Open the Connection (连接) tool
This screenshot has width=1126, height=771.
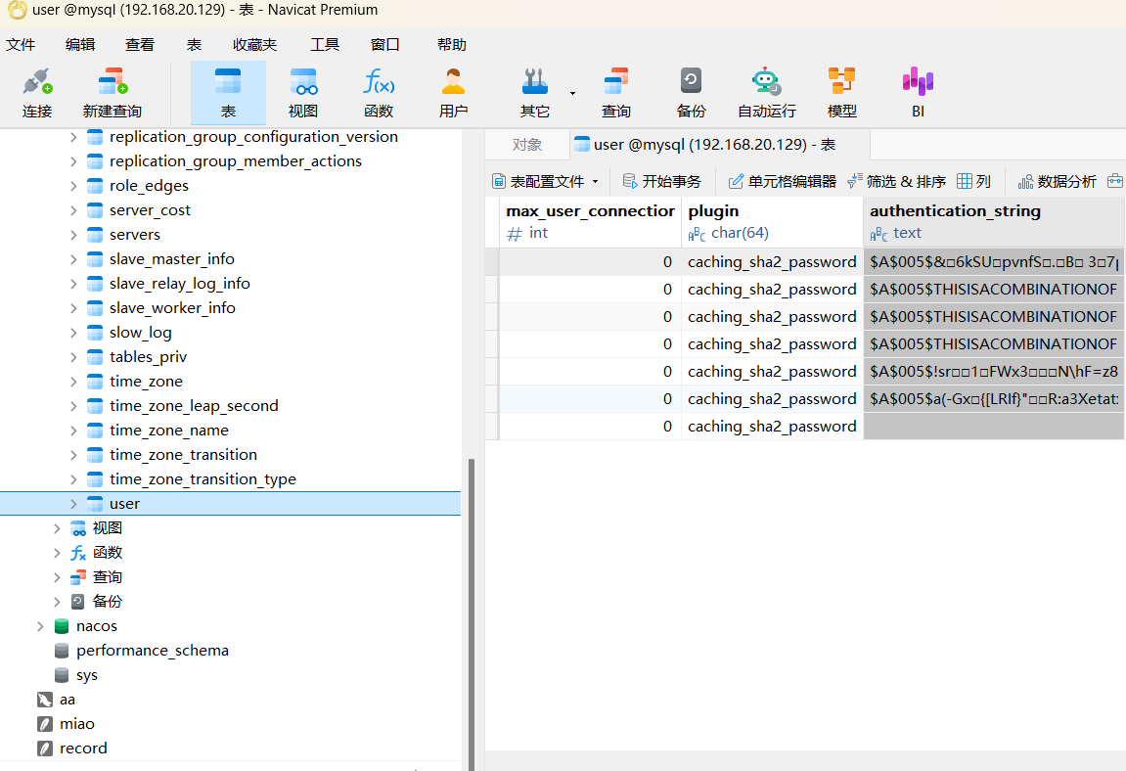pos(37,93)
